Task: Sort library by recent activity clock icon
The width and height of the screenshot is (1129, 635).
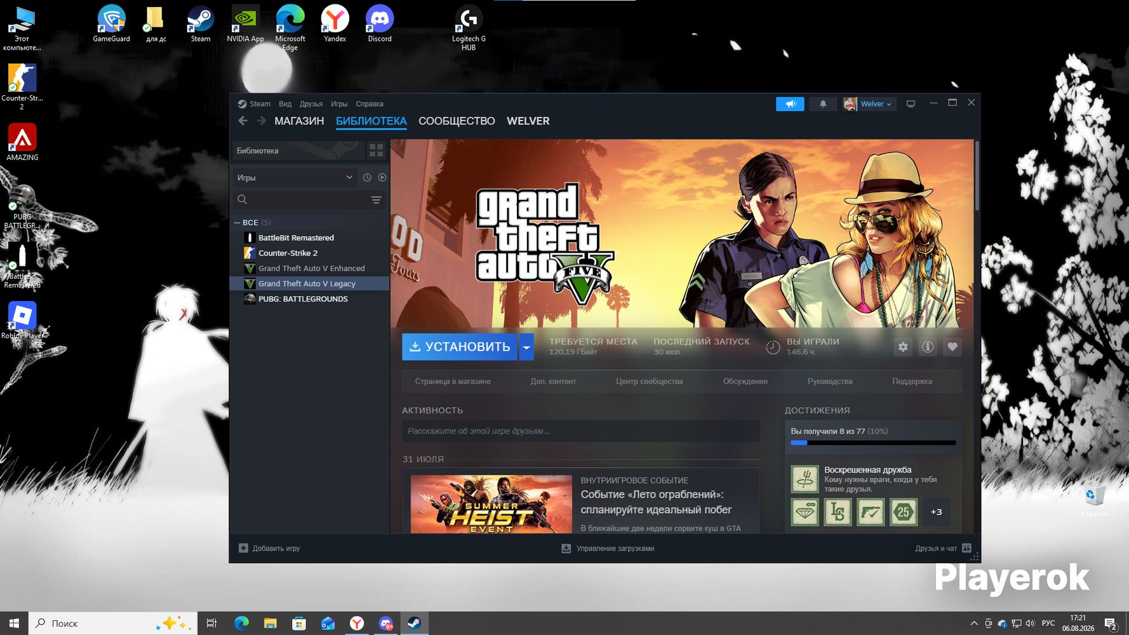Action: (x=367, y=178)
